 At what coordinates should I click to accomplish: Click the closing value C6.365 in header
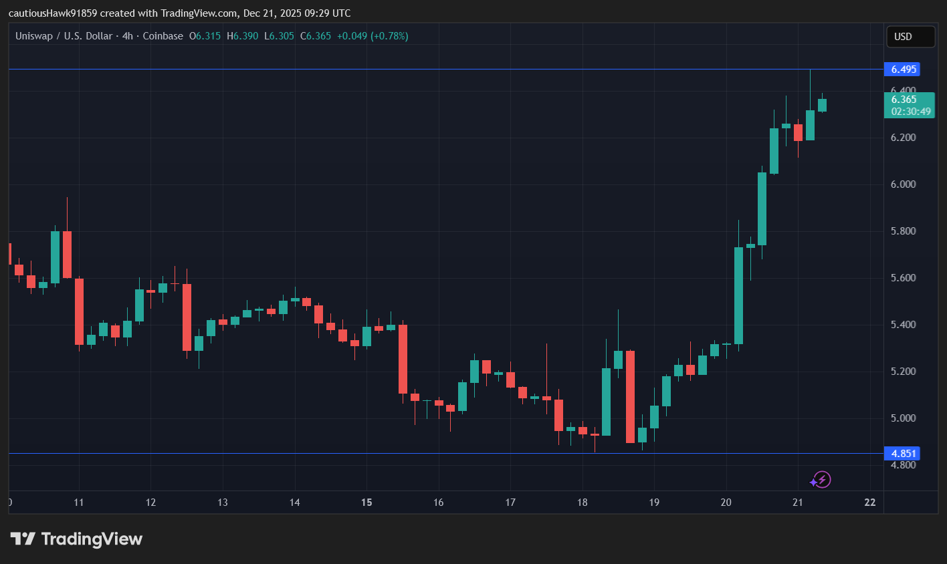(x=316, y=36)
